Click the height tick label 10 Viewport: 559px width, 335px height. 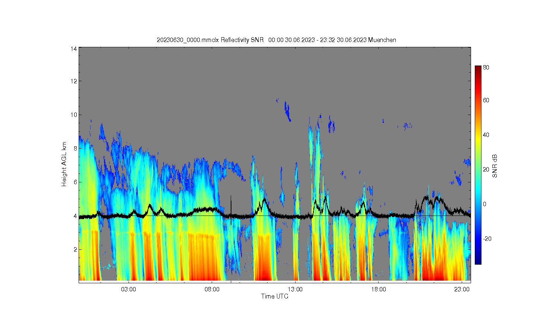click(x=74, y=115)
